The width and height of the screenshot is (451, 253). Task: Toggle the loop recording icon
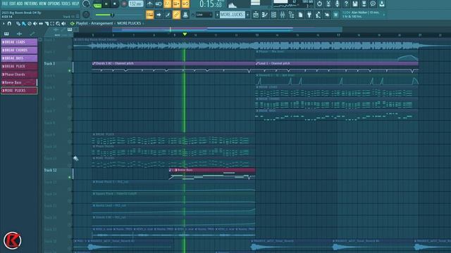(185, 4)
